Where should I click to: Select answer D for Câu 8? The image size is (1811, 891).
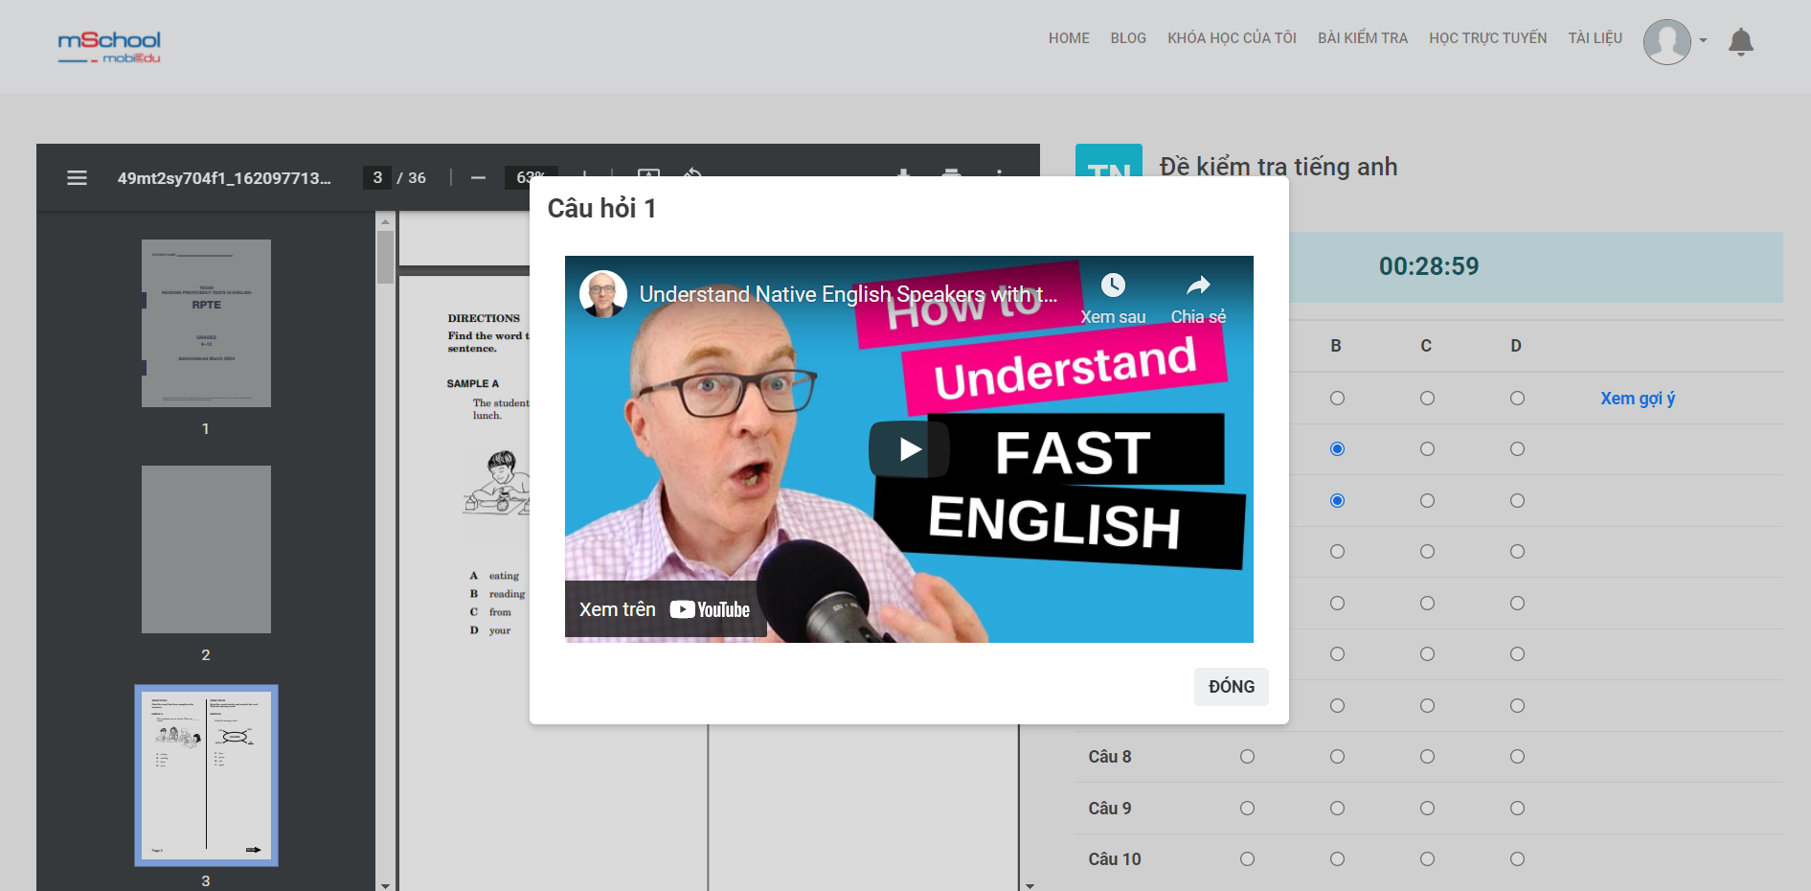click(1517, 757)
